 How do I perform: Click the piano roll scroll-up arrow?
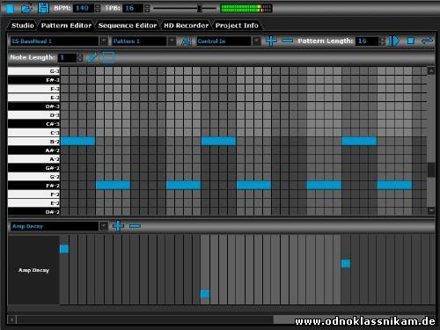[x=431, y=70]
